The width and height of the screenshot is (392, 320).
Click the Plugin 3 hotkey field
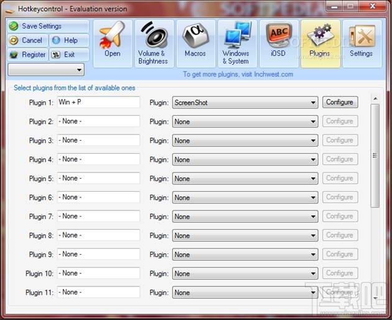point(98,141)
